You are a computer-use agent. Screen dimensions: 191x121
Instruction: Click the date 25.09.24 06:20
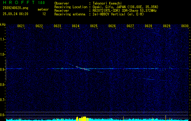[15, 14]
